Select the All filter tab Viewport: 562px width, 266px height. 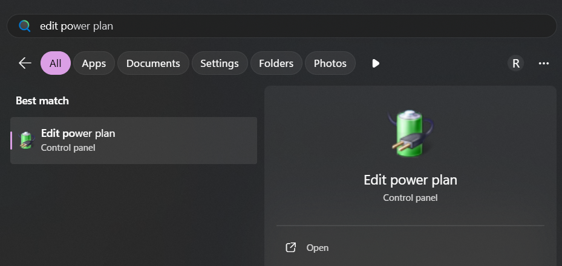coord(56,63)
